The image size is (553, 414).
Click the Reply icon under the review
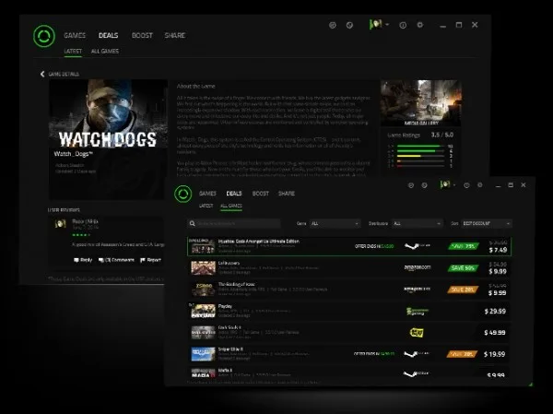[x=76, y=260]
